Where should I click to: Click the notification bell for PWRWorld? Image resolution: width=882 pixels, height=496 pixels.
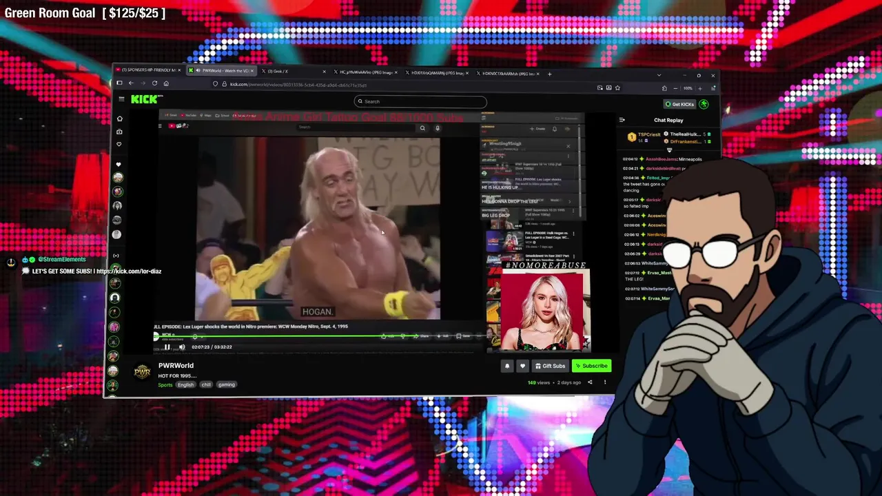(x=507, y=366)
